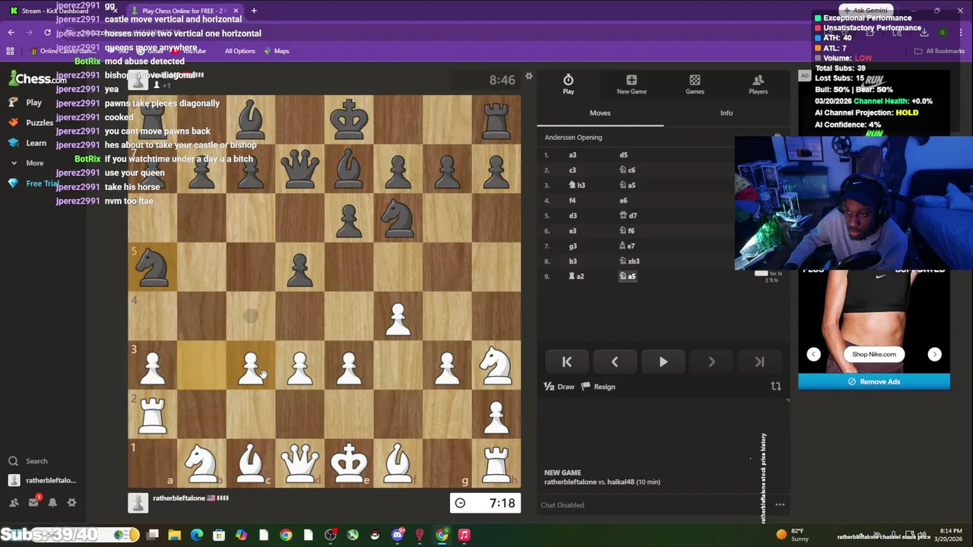The height and width of the screenshot is (547, 973).
Task: Open a new browser tab
Action: pos(254,11)
